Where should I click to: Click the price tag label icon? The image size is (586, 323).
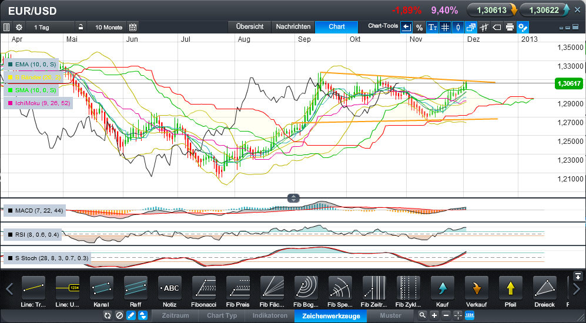(497, 27)
